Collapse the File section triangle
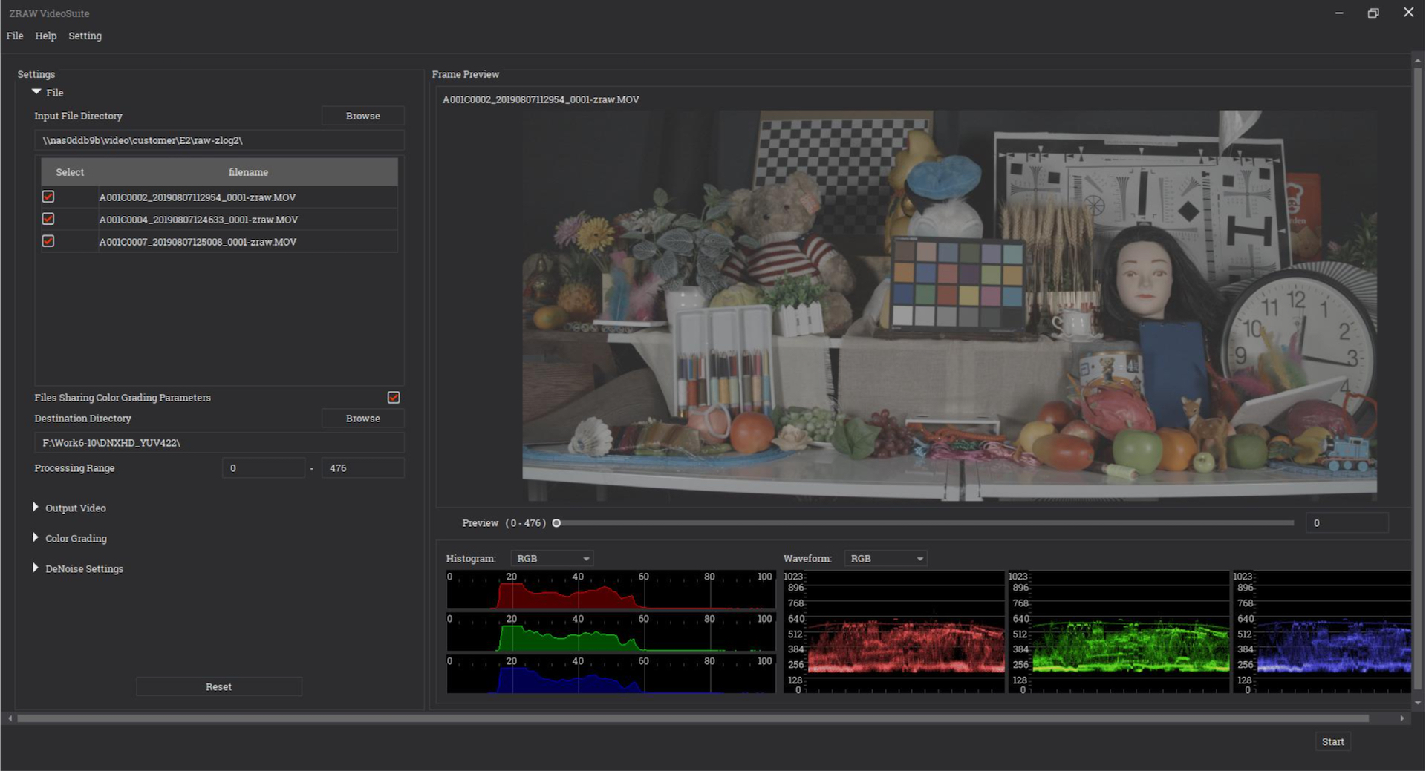Screen dimensions: 1426x771 click(x=36, y=92)
